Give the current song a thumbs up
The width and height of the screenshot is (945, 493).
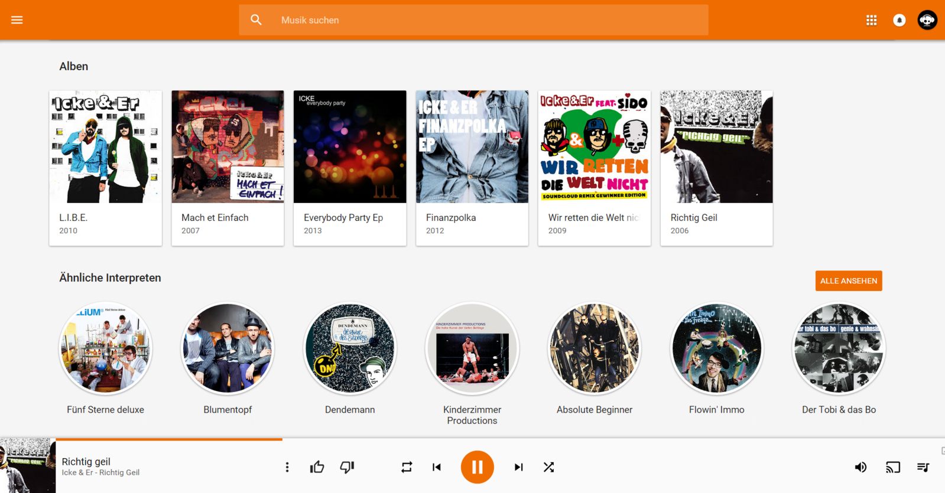tap(317, 467)
